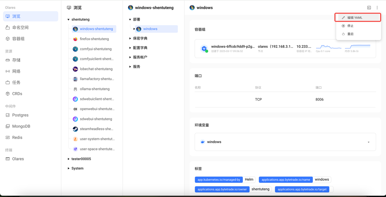This screenshot has width=386, height=197.
Task: Click app.kubernetes.io/managed-by label tag
Action: 219,180
